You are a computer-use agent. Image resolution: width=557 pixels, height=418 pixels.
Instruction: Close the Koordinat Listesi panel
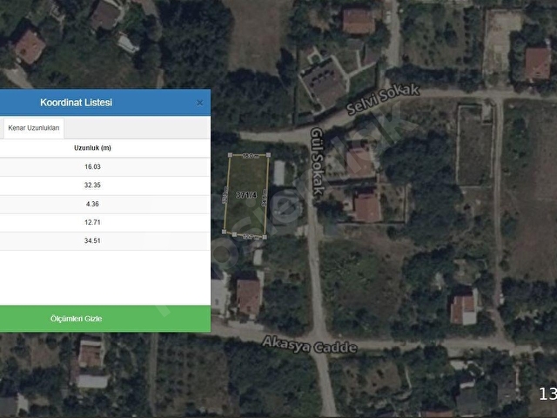(x=199, y=103)
